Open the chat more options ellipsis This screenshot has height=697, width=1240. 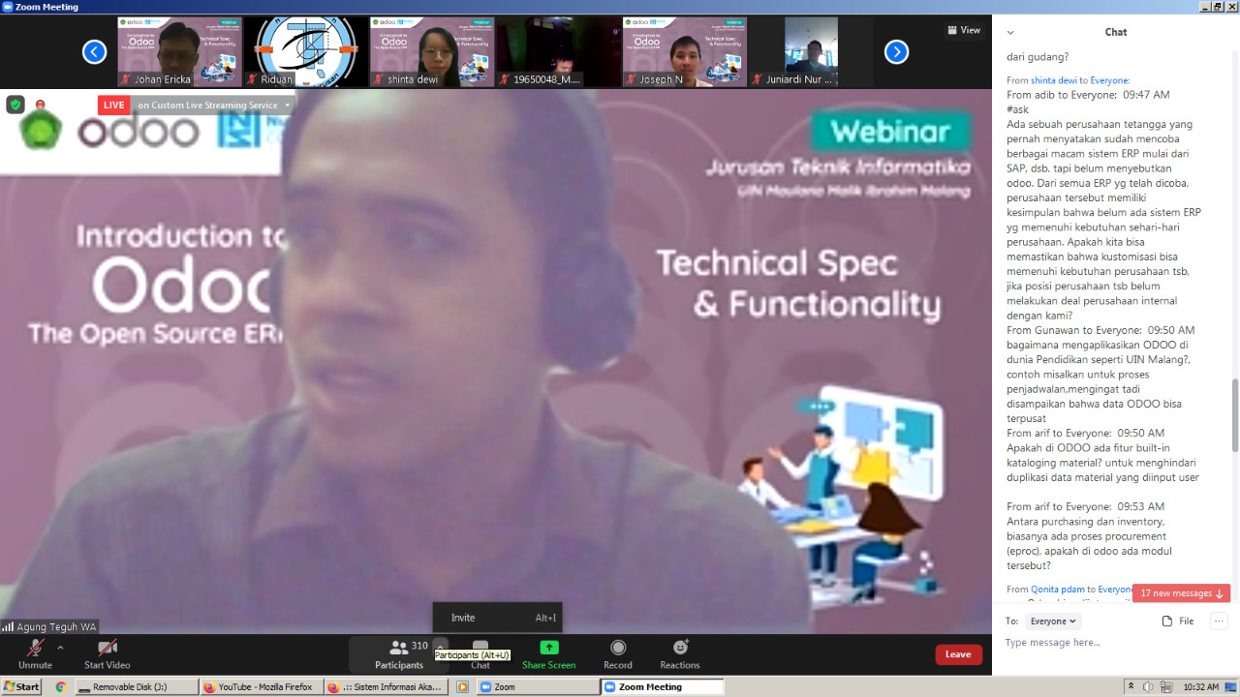1219,621
